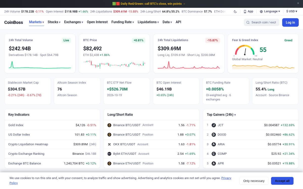Screen dimensions: 303x189
Task: Click JCT price $0.004587
Action: pos(272,125)
